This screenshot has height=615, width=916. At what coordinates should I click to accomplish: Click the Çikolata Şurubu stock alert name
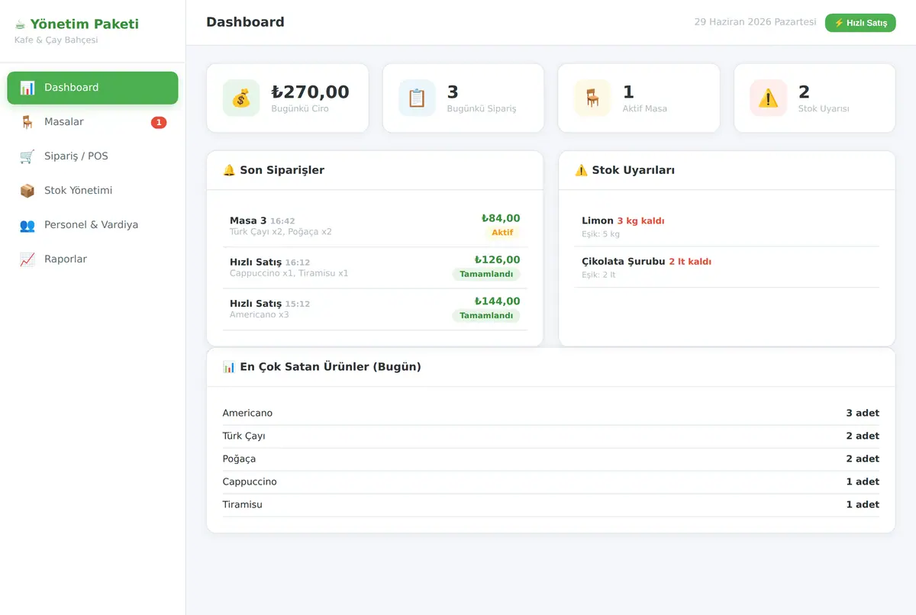(x=624, y=261)
